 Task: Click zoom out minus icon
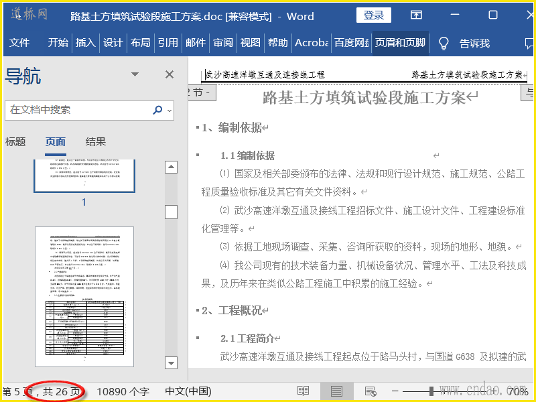(x=395, y=391)
